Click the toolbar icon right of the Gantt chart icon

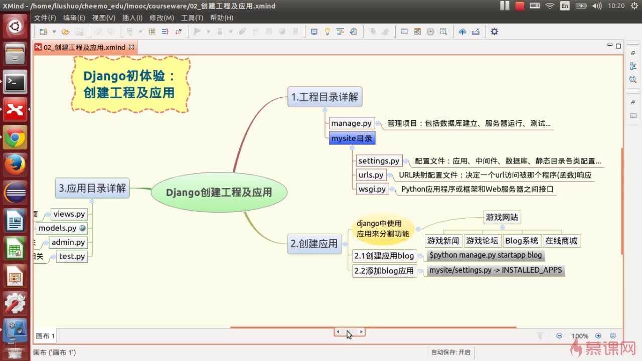tap(354, 32)
